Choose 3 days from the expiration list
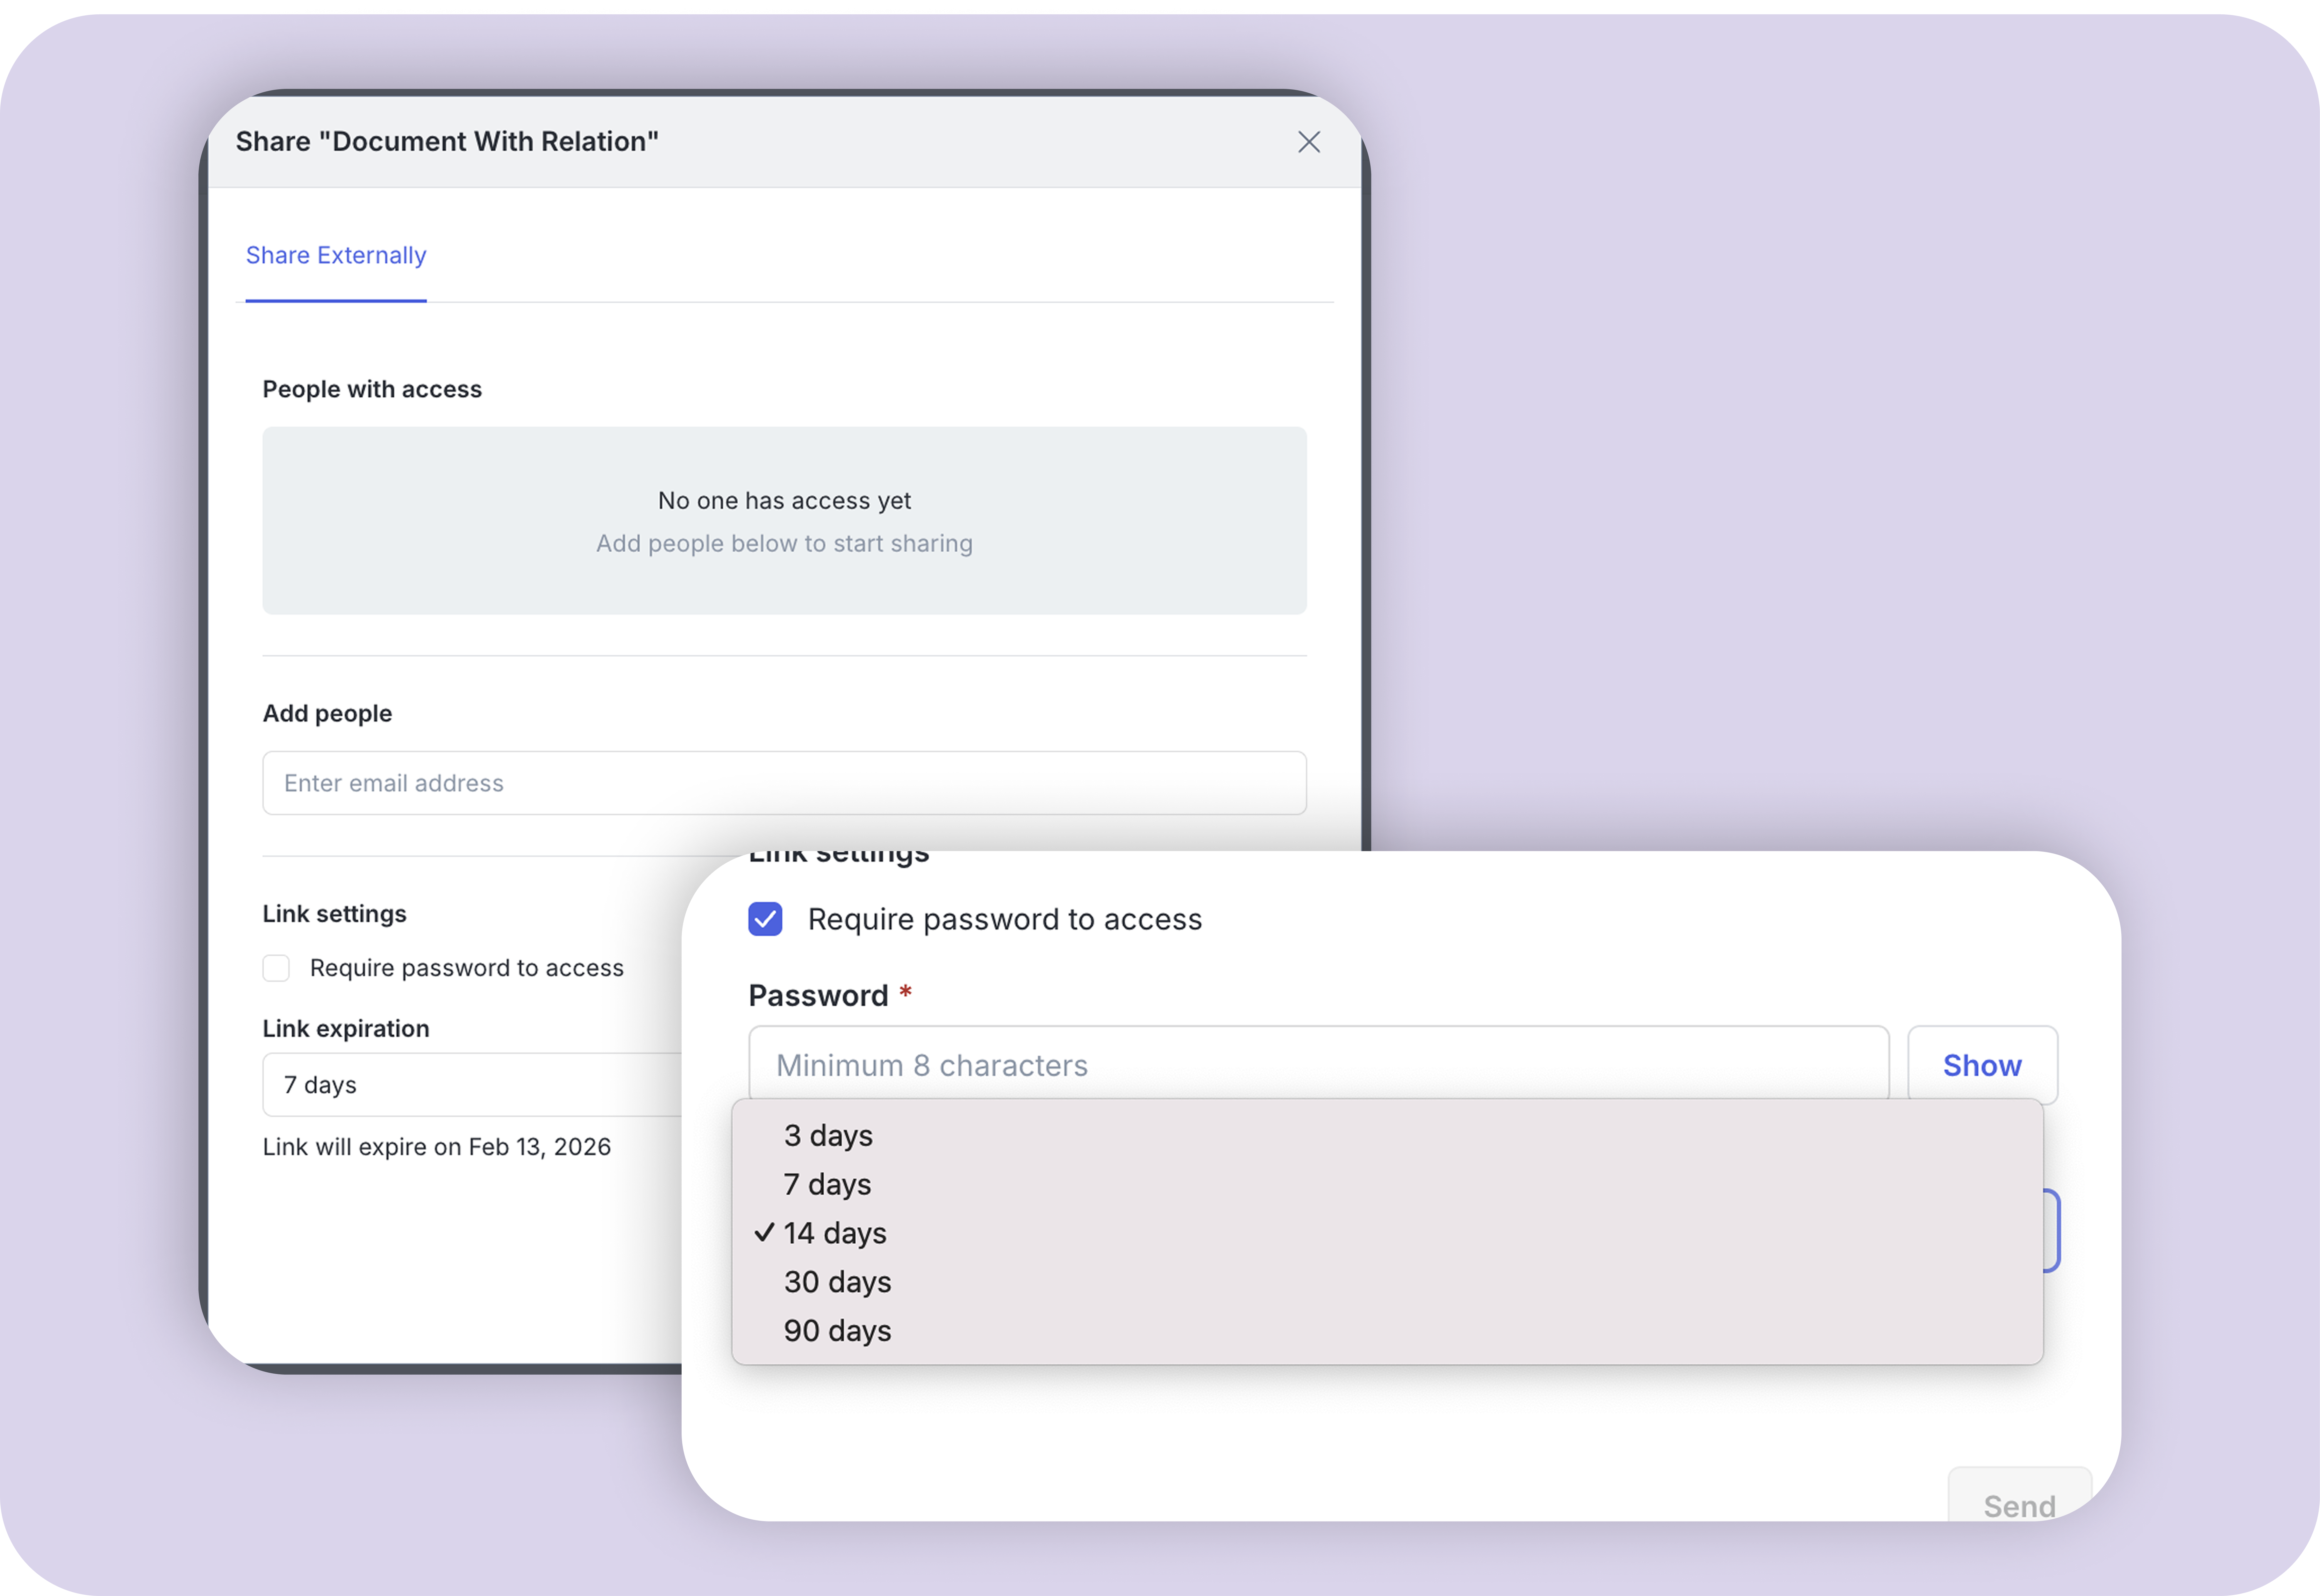The width and height of the screenshot is (2320, 1596). point(829,1136)
